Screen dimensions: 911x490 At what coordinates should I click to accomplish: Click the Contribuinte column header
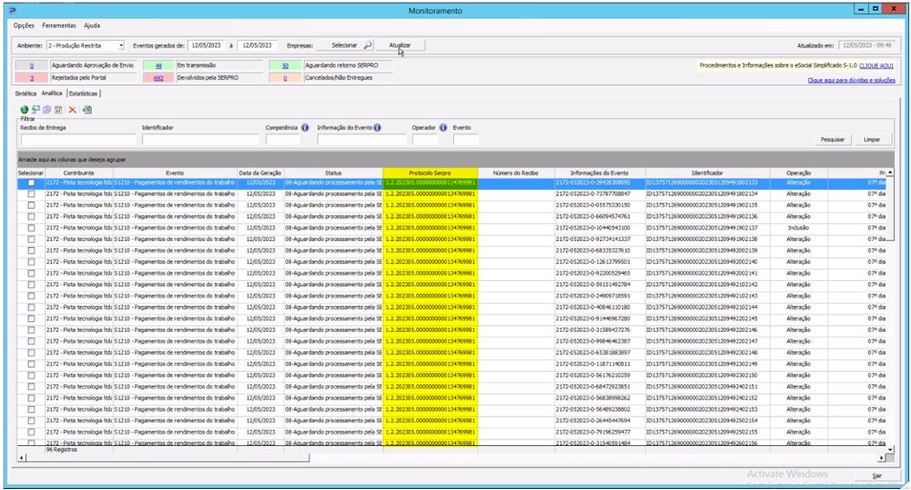pos(79,173)
